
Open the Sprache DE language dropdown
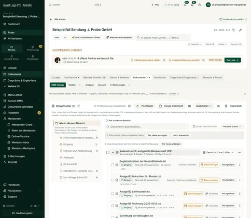pyautogui.click(x=35, y=206)
